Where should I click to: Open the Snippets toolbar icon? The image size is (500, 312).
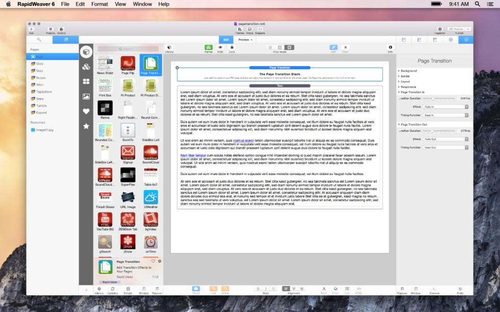tap(260, 29)
